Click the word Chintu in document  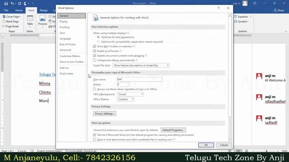(x=45, y=92)
